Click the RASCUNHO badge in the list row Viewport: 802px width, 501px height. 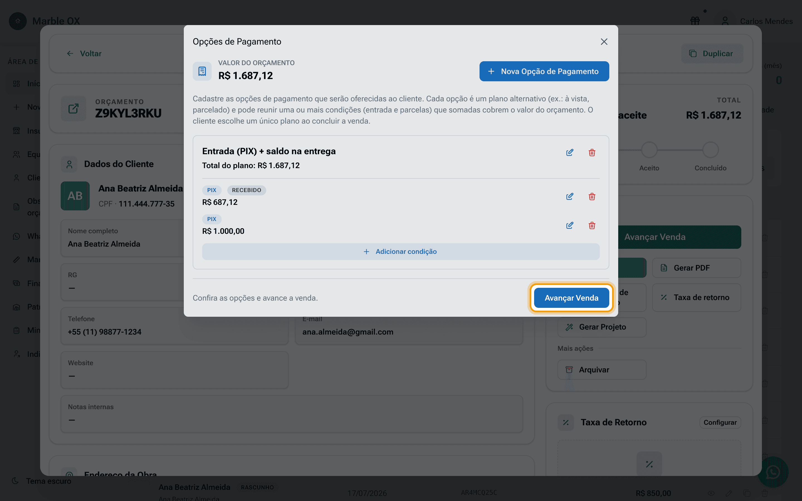[x=257, y=487]
